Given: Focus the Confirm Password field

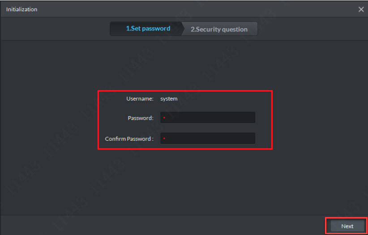Looking at the screenshot, I should 208,138.
